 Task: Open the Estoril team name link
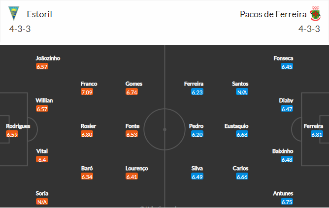39,14
